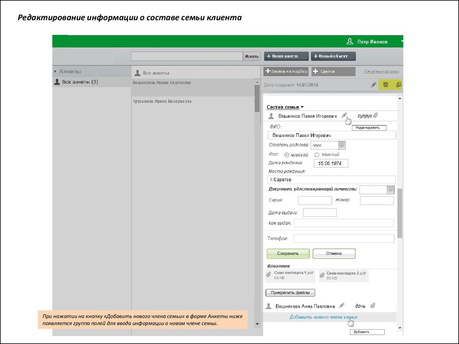Image resolution: width=459 pixels, height=344 pixels.
Task: Select the женский radio button
Action: point(317,155)
